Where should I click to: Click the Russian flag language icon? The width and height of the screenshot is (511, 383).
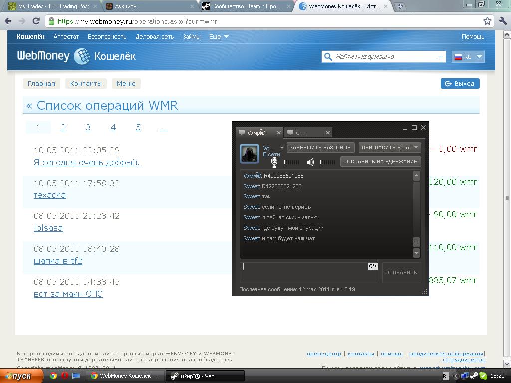458,57
